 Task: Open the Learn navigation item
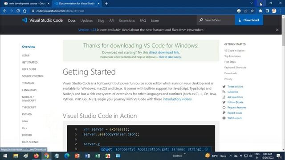[x=155, y=20]
